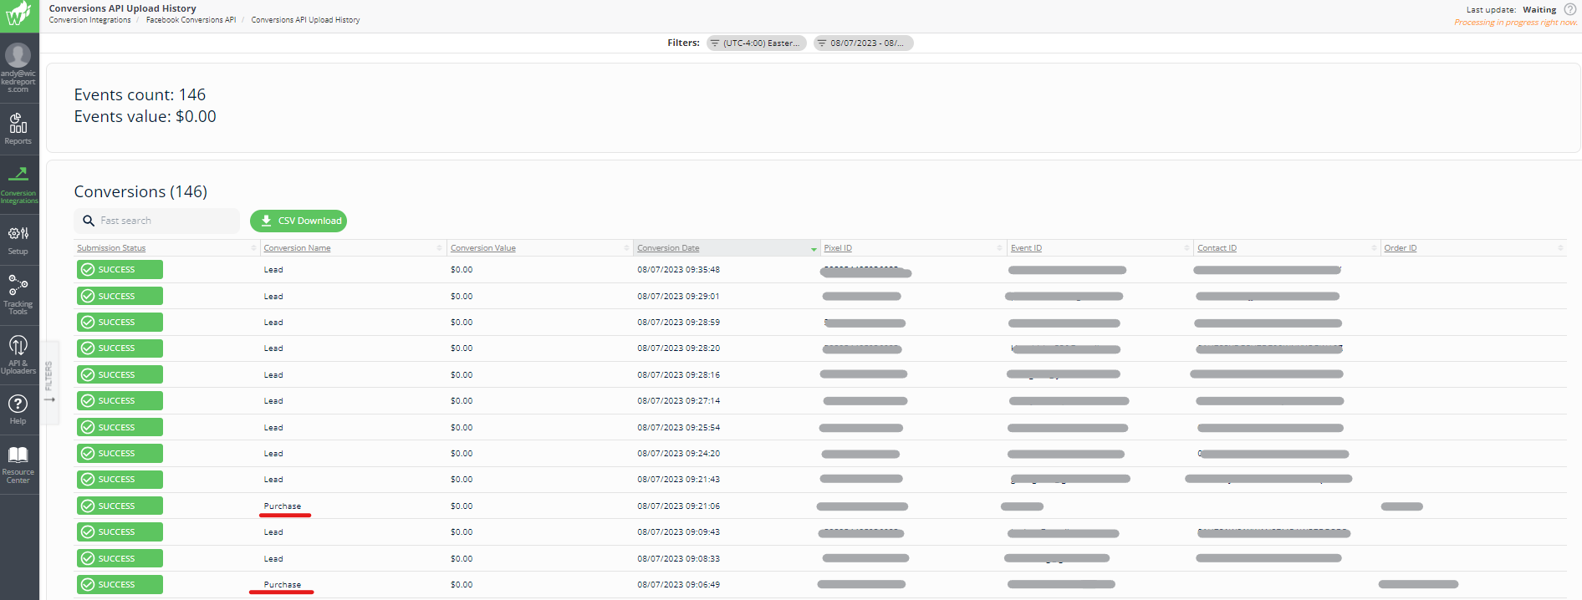Open the user profile avatar
This screenshot has width=1582, height=600.
[x=18, y=55]
